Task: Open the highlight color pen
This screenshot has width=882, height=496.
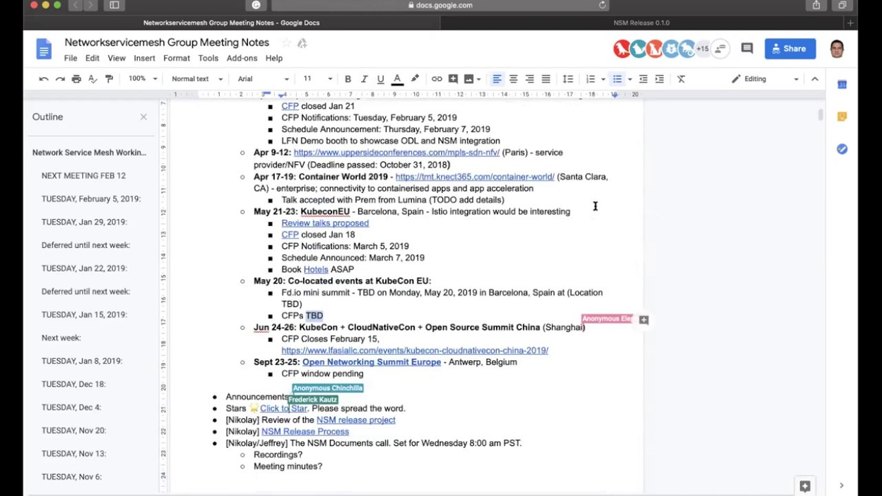Action: click(415, 79)
